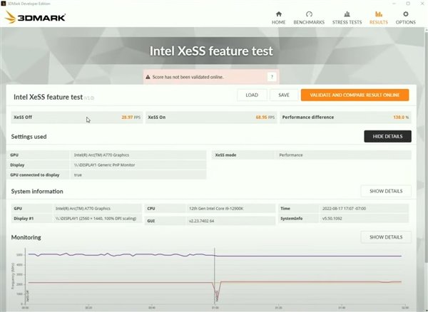This screenshot has width=428, height=312.
Task: Click the Generic PnP Monitor display value
Action: point(104,165)
